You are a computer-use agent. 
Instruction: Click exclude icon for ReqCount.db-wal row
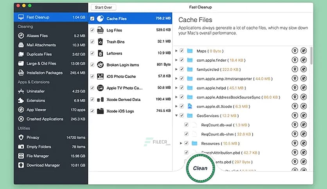click(304, 125)
